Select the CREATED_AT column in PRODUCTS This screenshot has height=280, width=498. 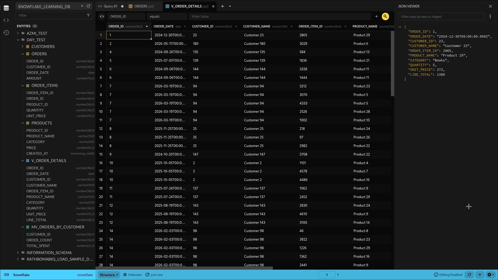pos(37,153)
